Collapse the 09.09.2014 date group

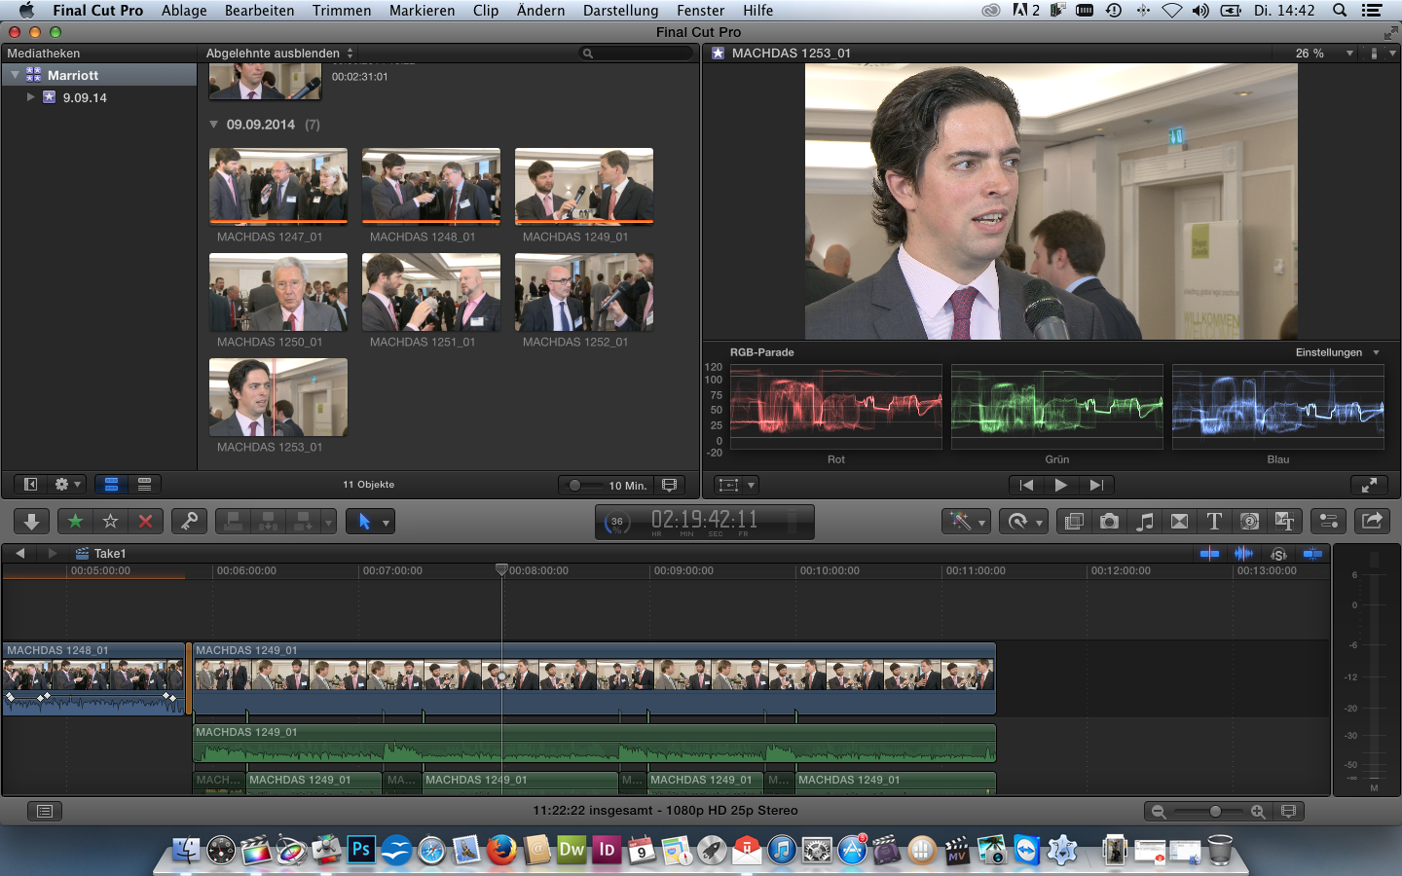[213, 125]
